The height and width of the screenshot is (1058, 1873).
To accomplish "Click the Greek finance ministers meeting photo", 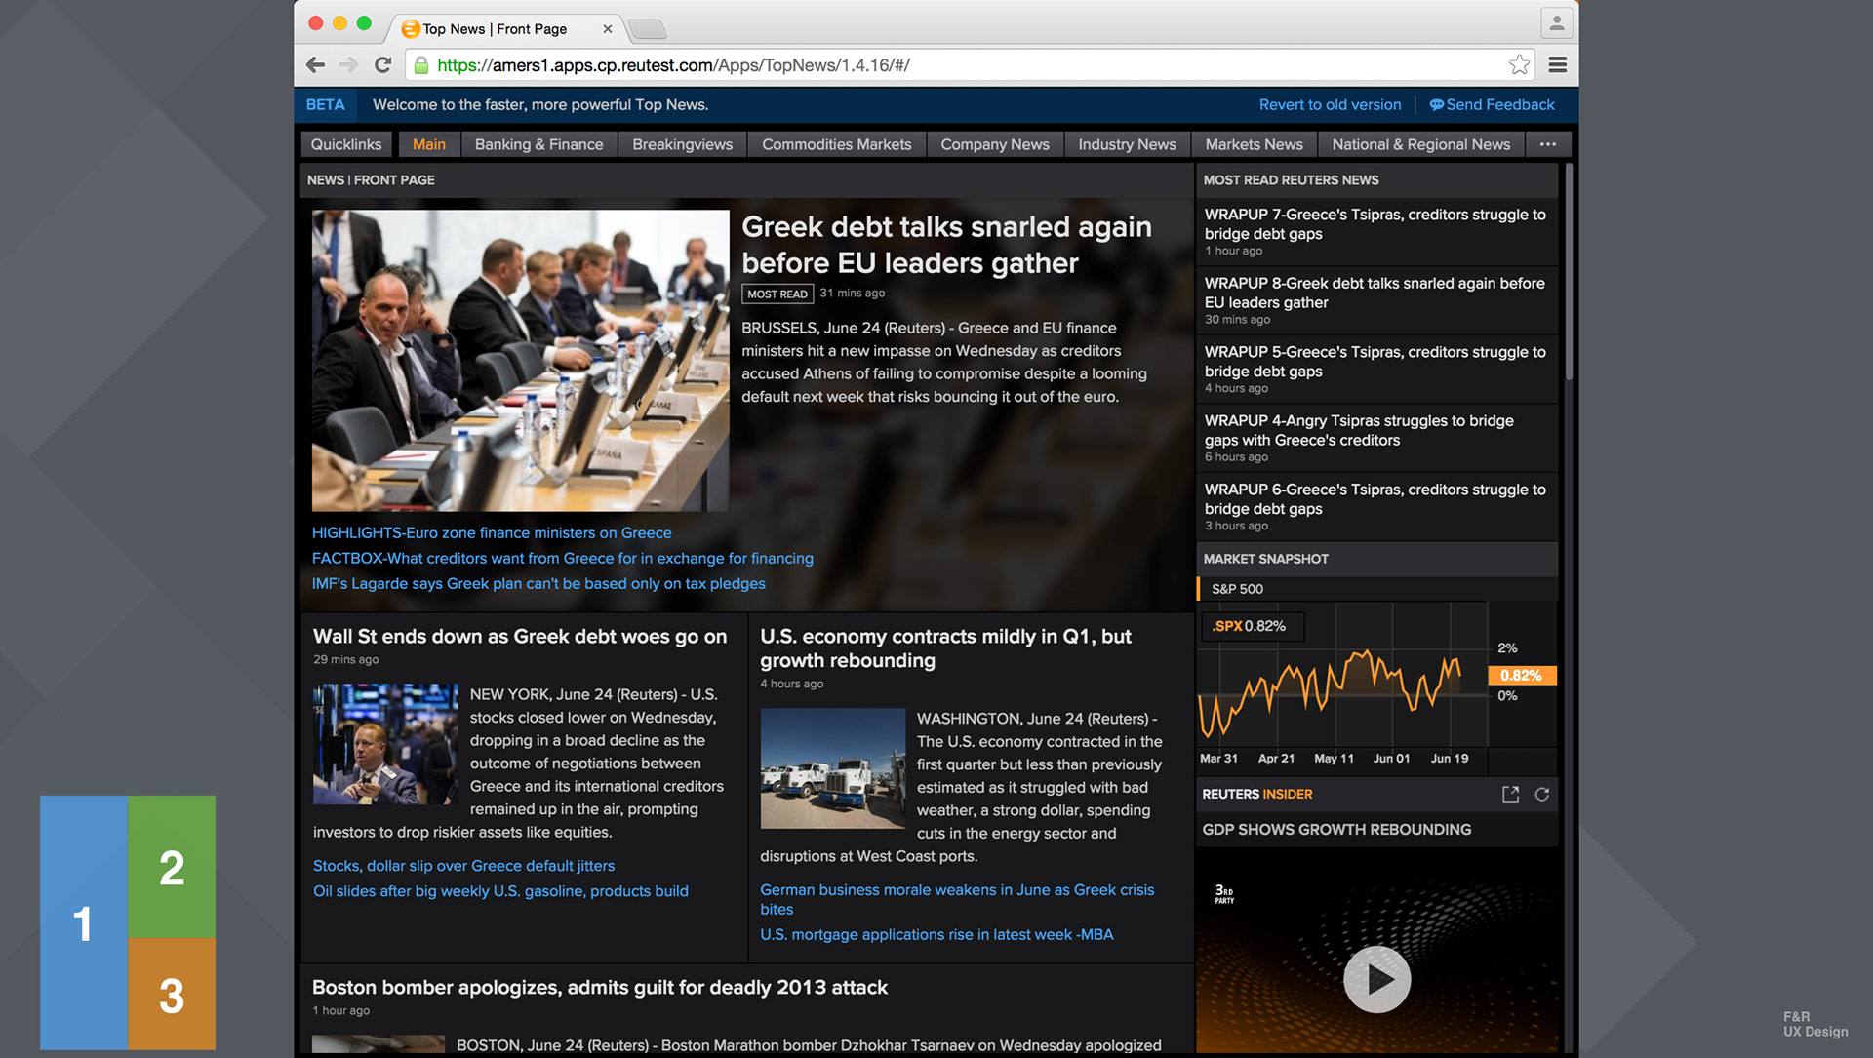I will (520, 360).
